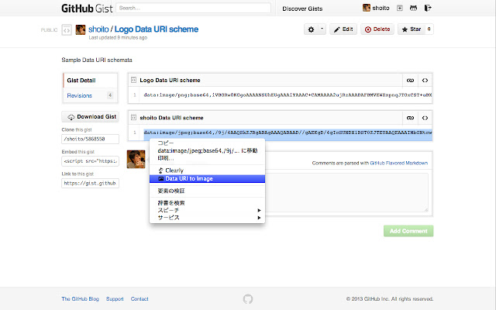This screenshot has width=496, height=310.
Task: Click the gear settings button
Action: [311, 29]
